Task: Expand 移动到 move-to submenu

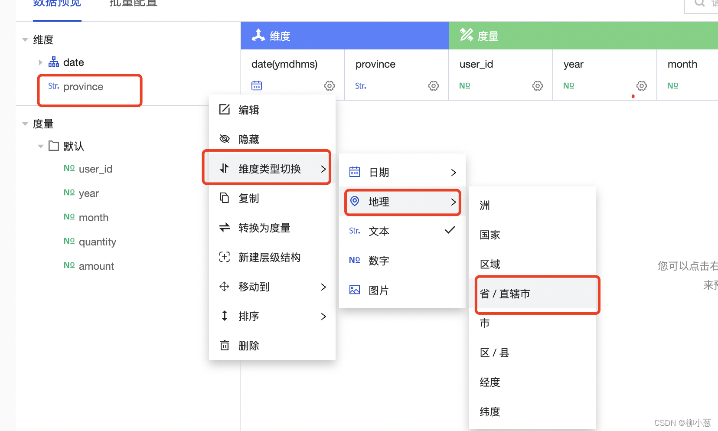Action: (x=272, y=287)
